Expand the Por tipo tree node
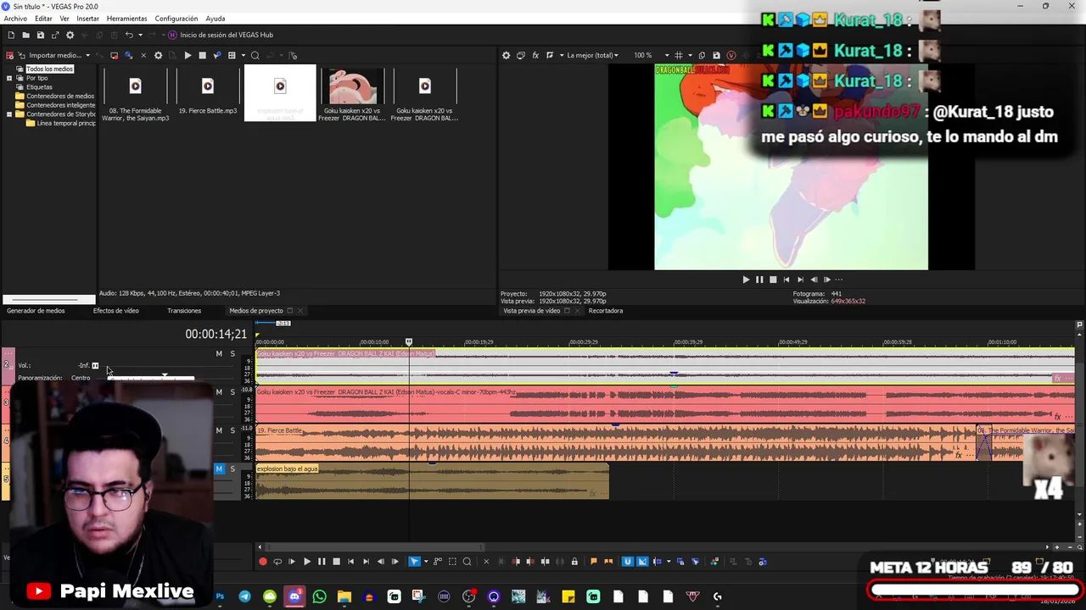Screen dimensions: 1086x610 (x=9, y=78)
